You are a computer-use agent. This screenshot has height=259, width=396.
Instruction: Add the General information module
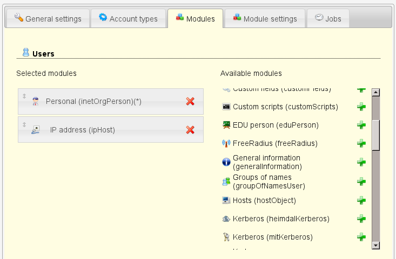pos(361,162)
